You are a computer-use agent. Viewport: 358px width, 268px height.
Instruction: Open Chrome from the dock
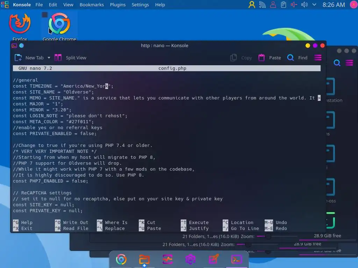tap(121, 259)
